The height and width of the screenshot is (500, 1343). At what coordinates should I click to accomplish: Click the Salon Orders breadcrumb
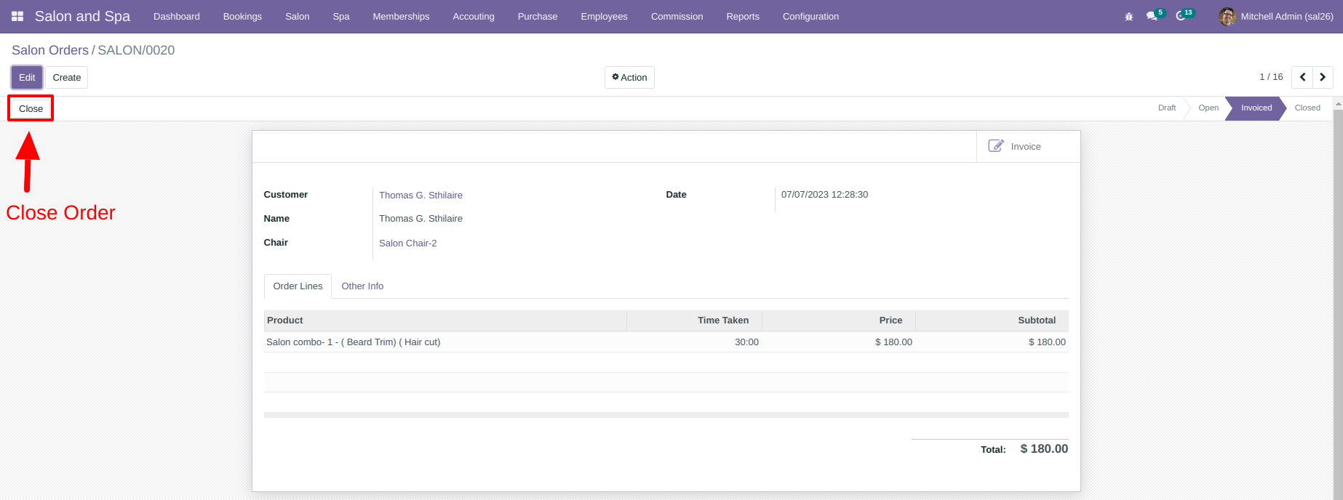(50, 50)
